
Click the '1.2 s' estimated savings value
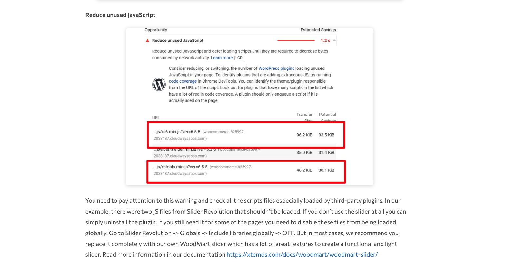point(325,41)
